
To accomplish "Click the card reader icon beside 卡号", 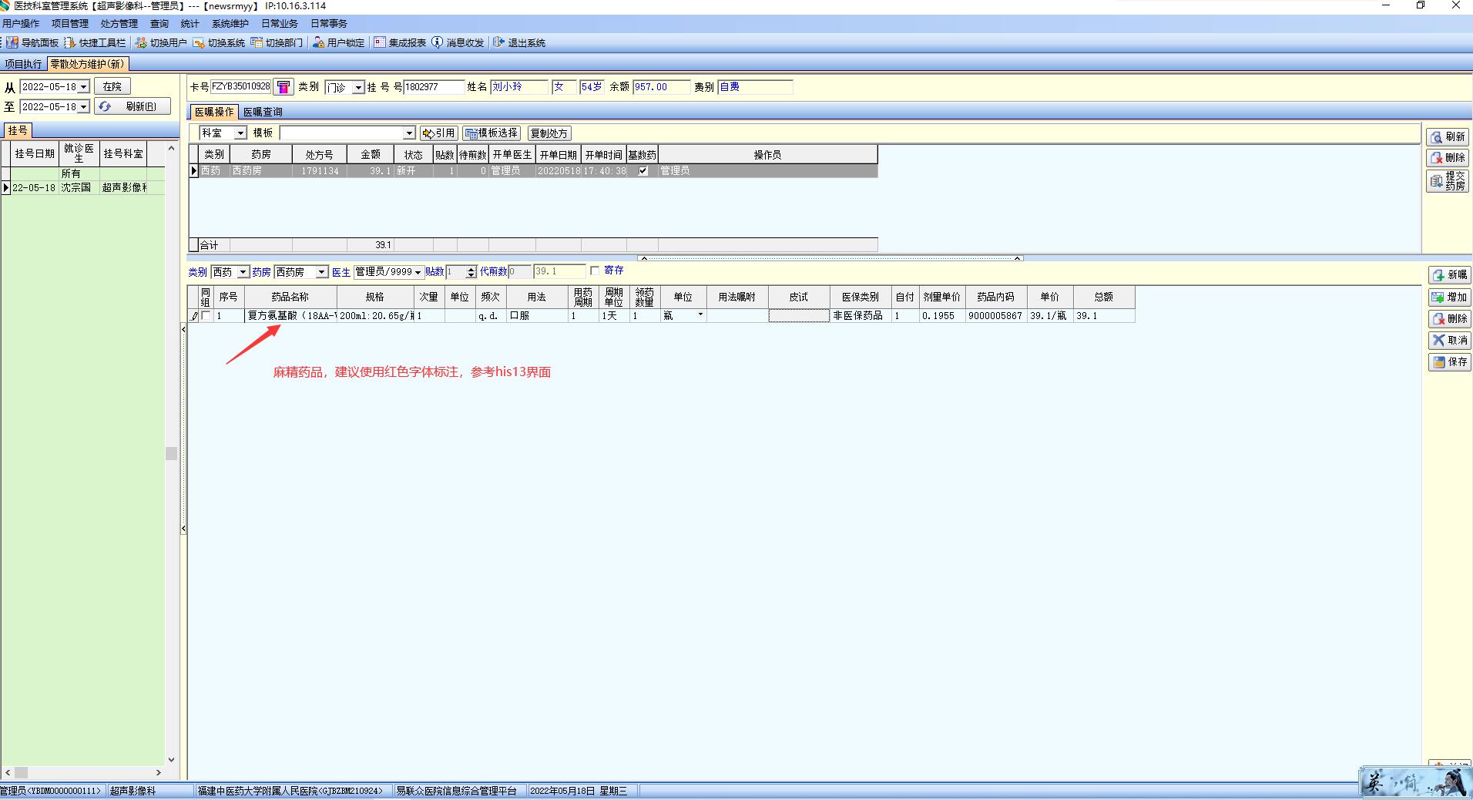I will pos(284,87).
